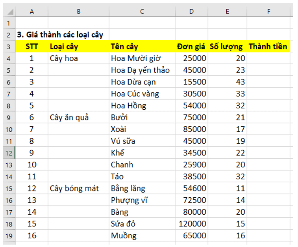This screenshot has height=247, width=298.
Task: Select the quantity cell 43
Action: coord(241,82)
